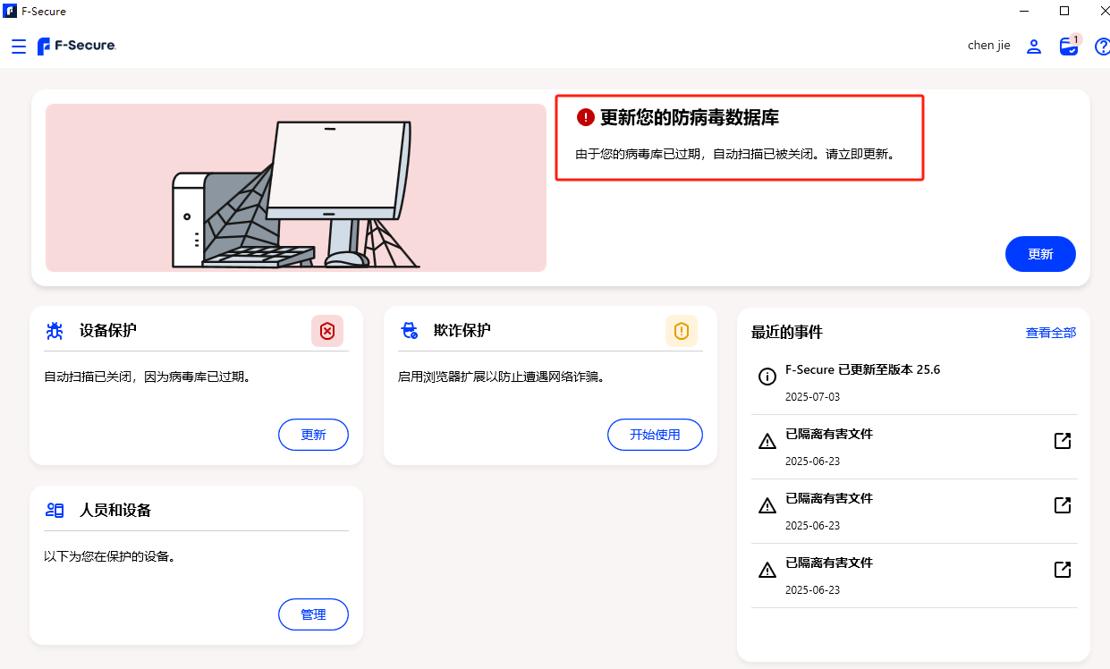The image size is (1110, 669).
Task: Click the red alert icon beside 更新您的防病毒数据库
Action: [x=585, y=117]
